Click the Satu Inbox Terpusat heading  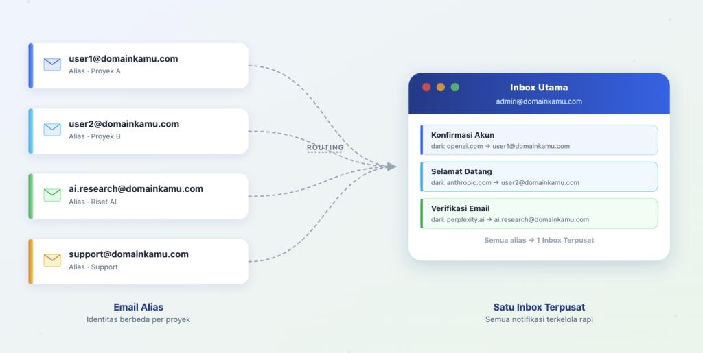coord(540,307)
